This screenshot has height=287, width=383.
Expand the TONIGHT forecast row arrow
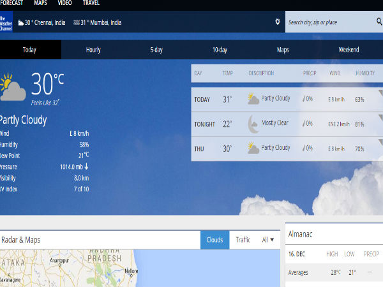pyautogui.click(x=381, y=117)
